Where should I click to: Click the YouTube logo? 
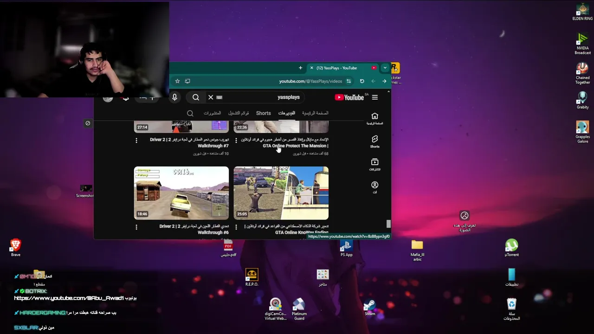(349, 97)
